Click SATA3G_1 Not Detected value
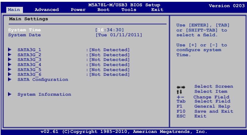This screenshot has width=247, height=135. 109,50
